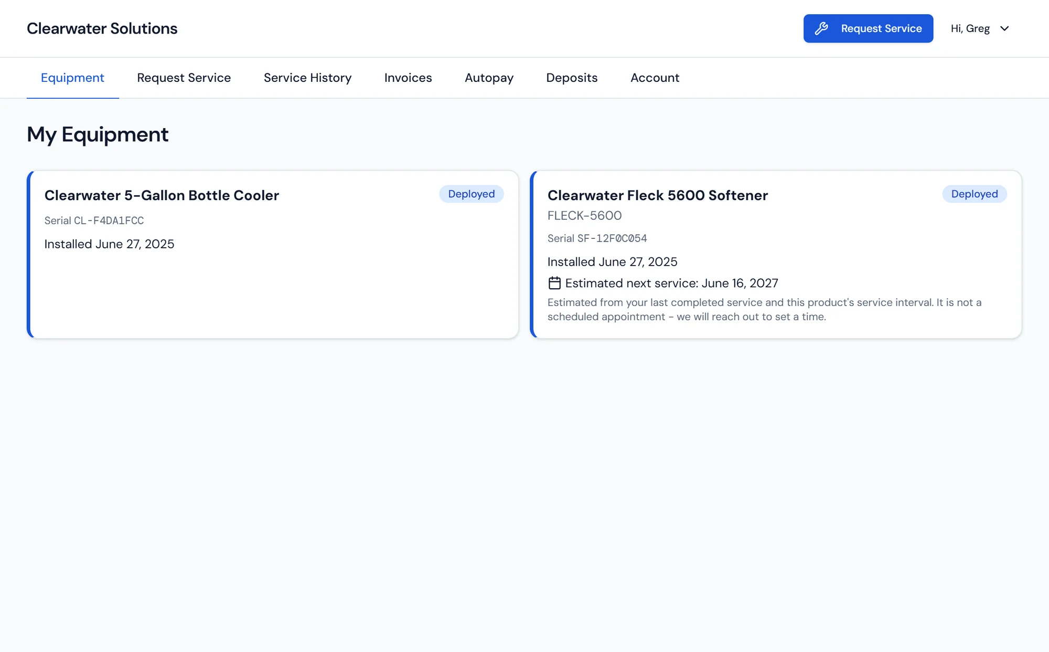Image resolution: width=1049 pixels, height=652 pixels.
Task: Click the wrench icon in Request Service button
Action: [821, 28]
